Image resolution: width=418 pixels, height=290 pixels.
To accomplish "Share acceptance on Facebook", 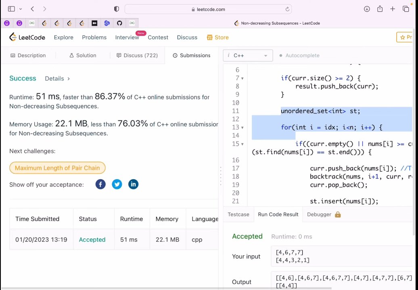I will point(100,184).
